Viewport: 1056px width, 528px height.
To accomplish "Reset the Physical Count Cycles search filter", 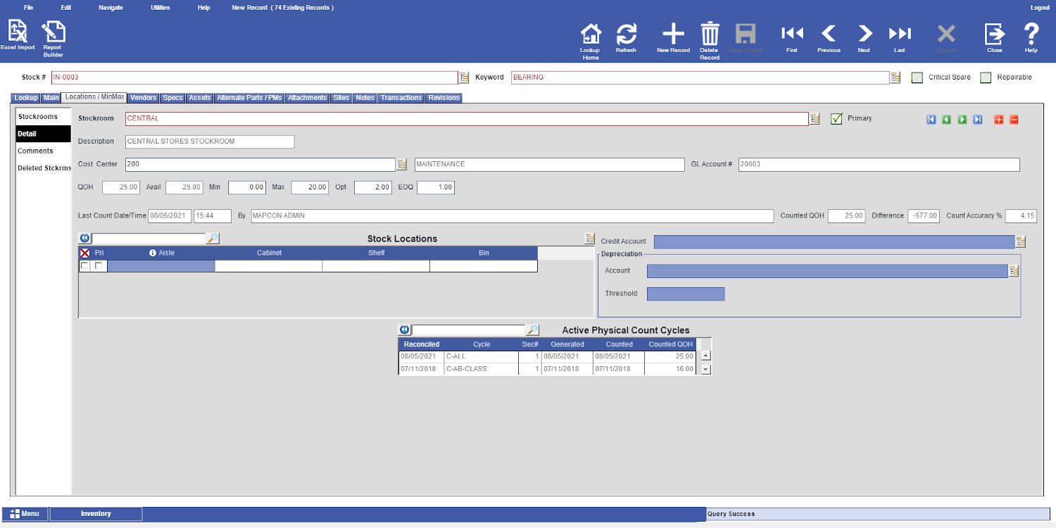I will click(404, 330).
